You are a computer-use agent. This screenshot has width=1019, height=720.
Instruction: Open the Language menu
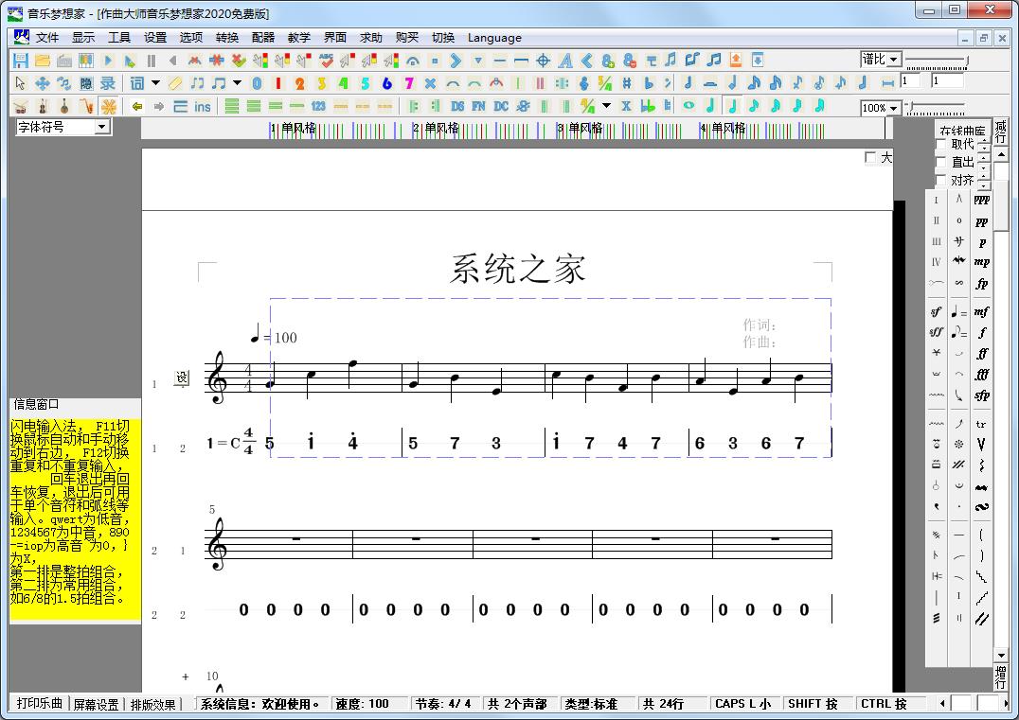pyautogui.click(x=494, y=38)
